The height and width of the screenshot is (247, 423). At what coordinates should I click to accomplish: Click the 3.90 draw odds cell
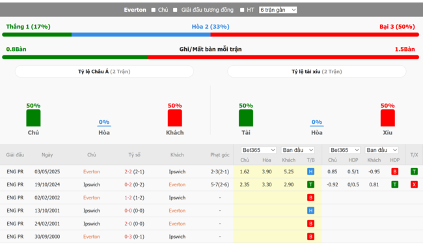coord(267,171)
